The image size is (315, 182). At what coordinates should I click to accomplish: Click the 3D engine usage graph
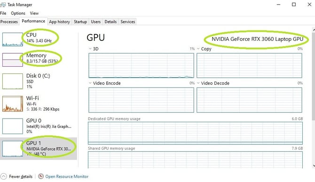[141, 65]
